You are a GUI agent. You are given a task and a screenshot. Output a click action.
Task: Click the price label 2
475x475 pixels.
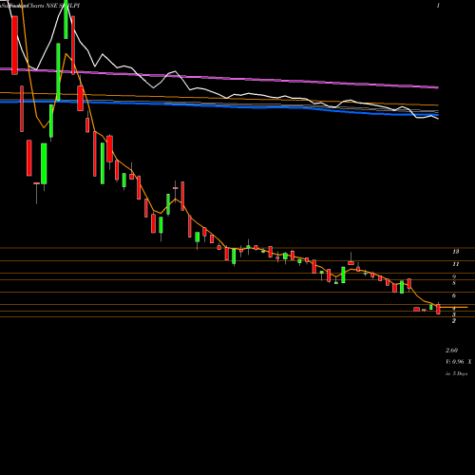[454, 321]
